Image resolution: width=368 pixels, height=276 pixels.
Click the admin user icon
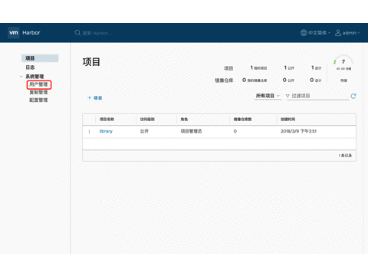(x=338, y=33)
